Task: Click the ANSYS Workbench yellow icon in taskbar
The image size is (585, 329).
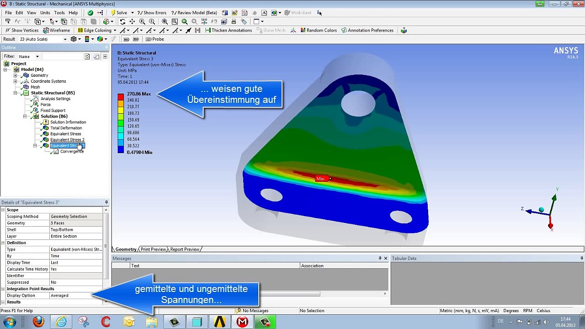Action: pyautogui.click(x=219, y=322)
